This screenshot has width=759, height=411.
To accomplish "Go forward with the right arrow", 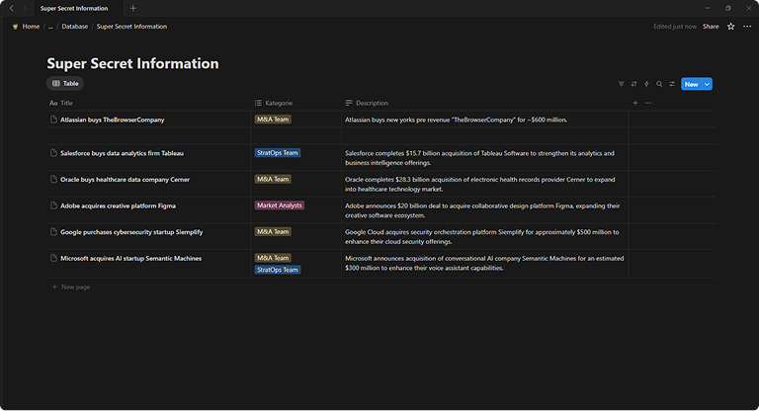I will (24, 8).
